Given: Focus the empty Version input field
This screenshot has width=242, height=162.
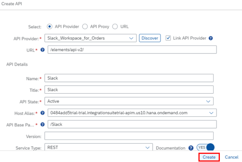Looking at the screenshot, I should point(129,136).
